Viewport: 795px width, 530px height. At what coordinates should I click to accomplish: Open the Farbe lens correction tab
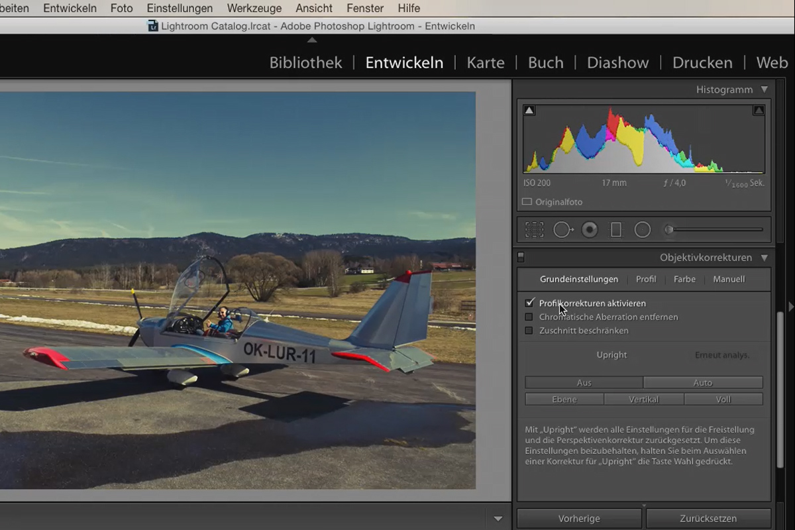coord(684,280)
